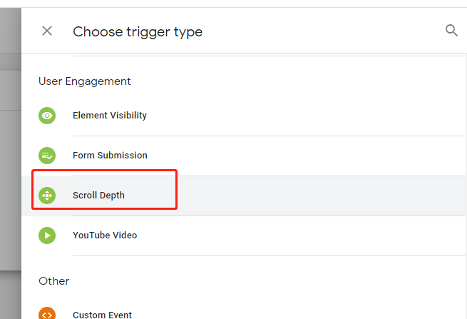Click the Scroll Depth arrows icon

47,196
